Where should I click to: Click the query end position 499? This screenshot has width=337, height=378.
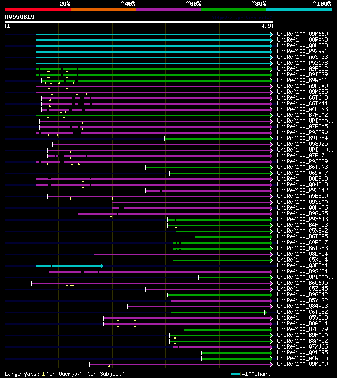click(x=266, y=26)
